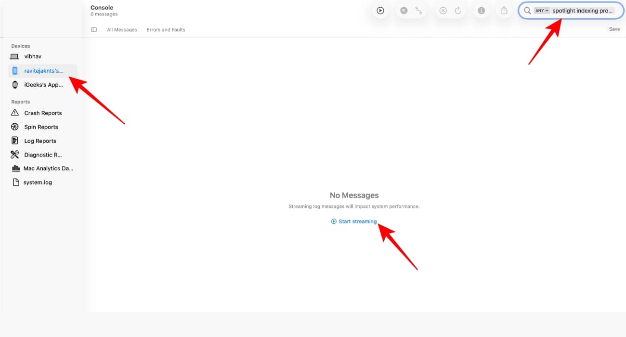Open Crash Reports in sidebar
Image resolution: width=626 pixels, height=337 pixels.
[x=42, y=113]
